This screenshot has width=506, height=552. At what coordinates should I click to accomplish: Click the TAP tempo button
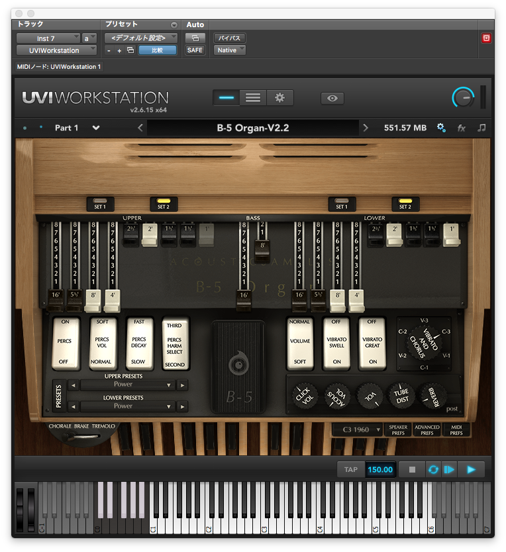click(x=351, y=470)
